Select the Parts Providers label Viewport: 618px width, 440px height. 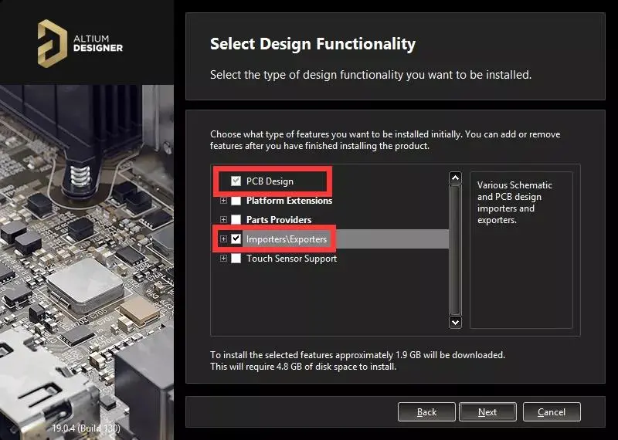(279, 220)
